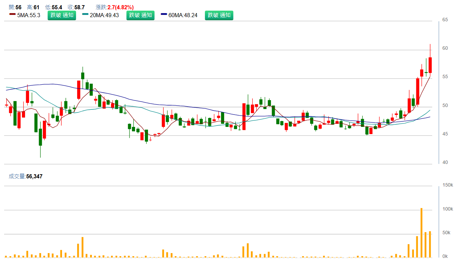Click the navy blue 60MA legend swatch
Screen dimensions: 454x262
click(164, 15)
